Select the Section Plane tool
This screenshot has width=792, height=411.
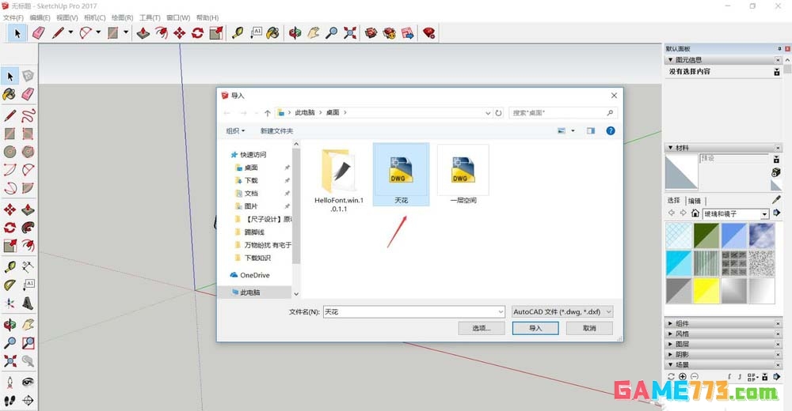point(28,401)
